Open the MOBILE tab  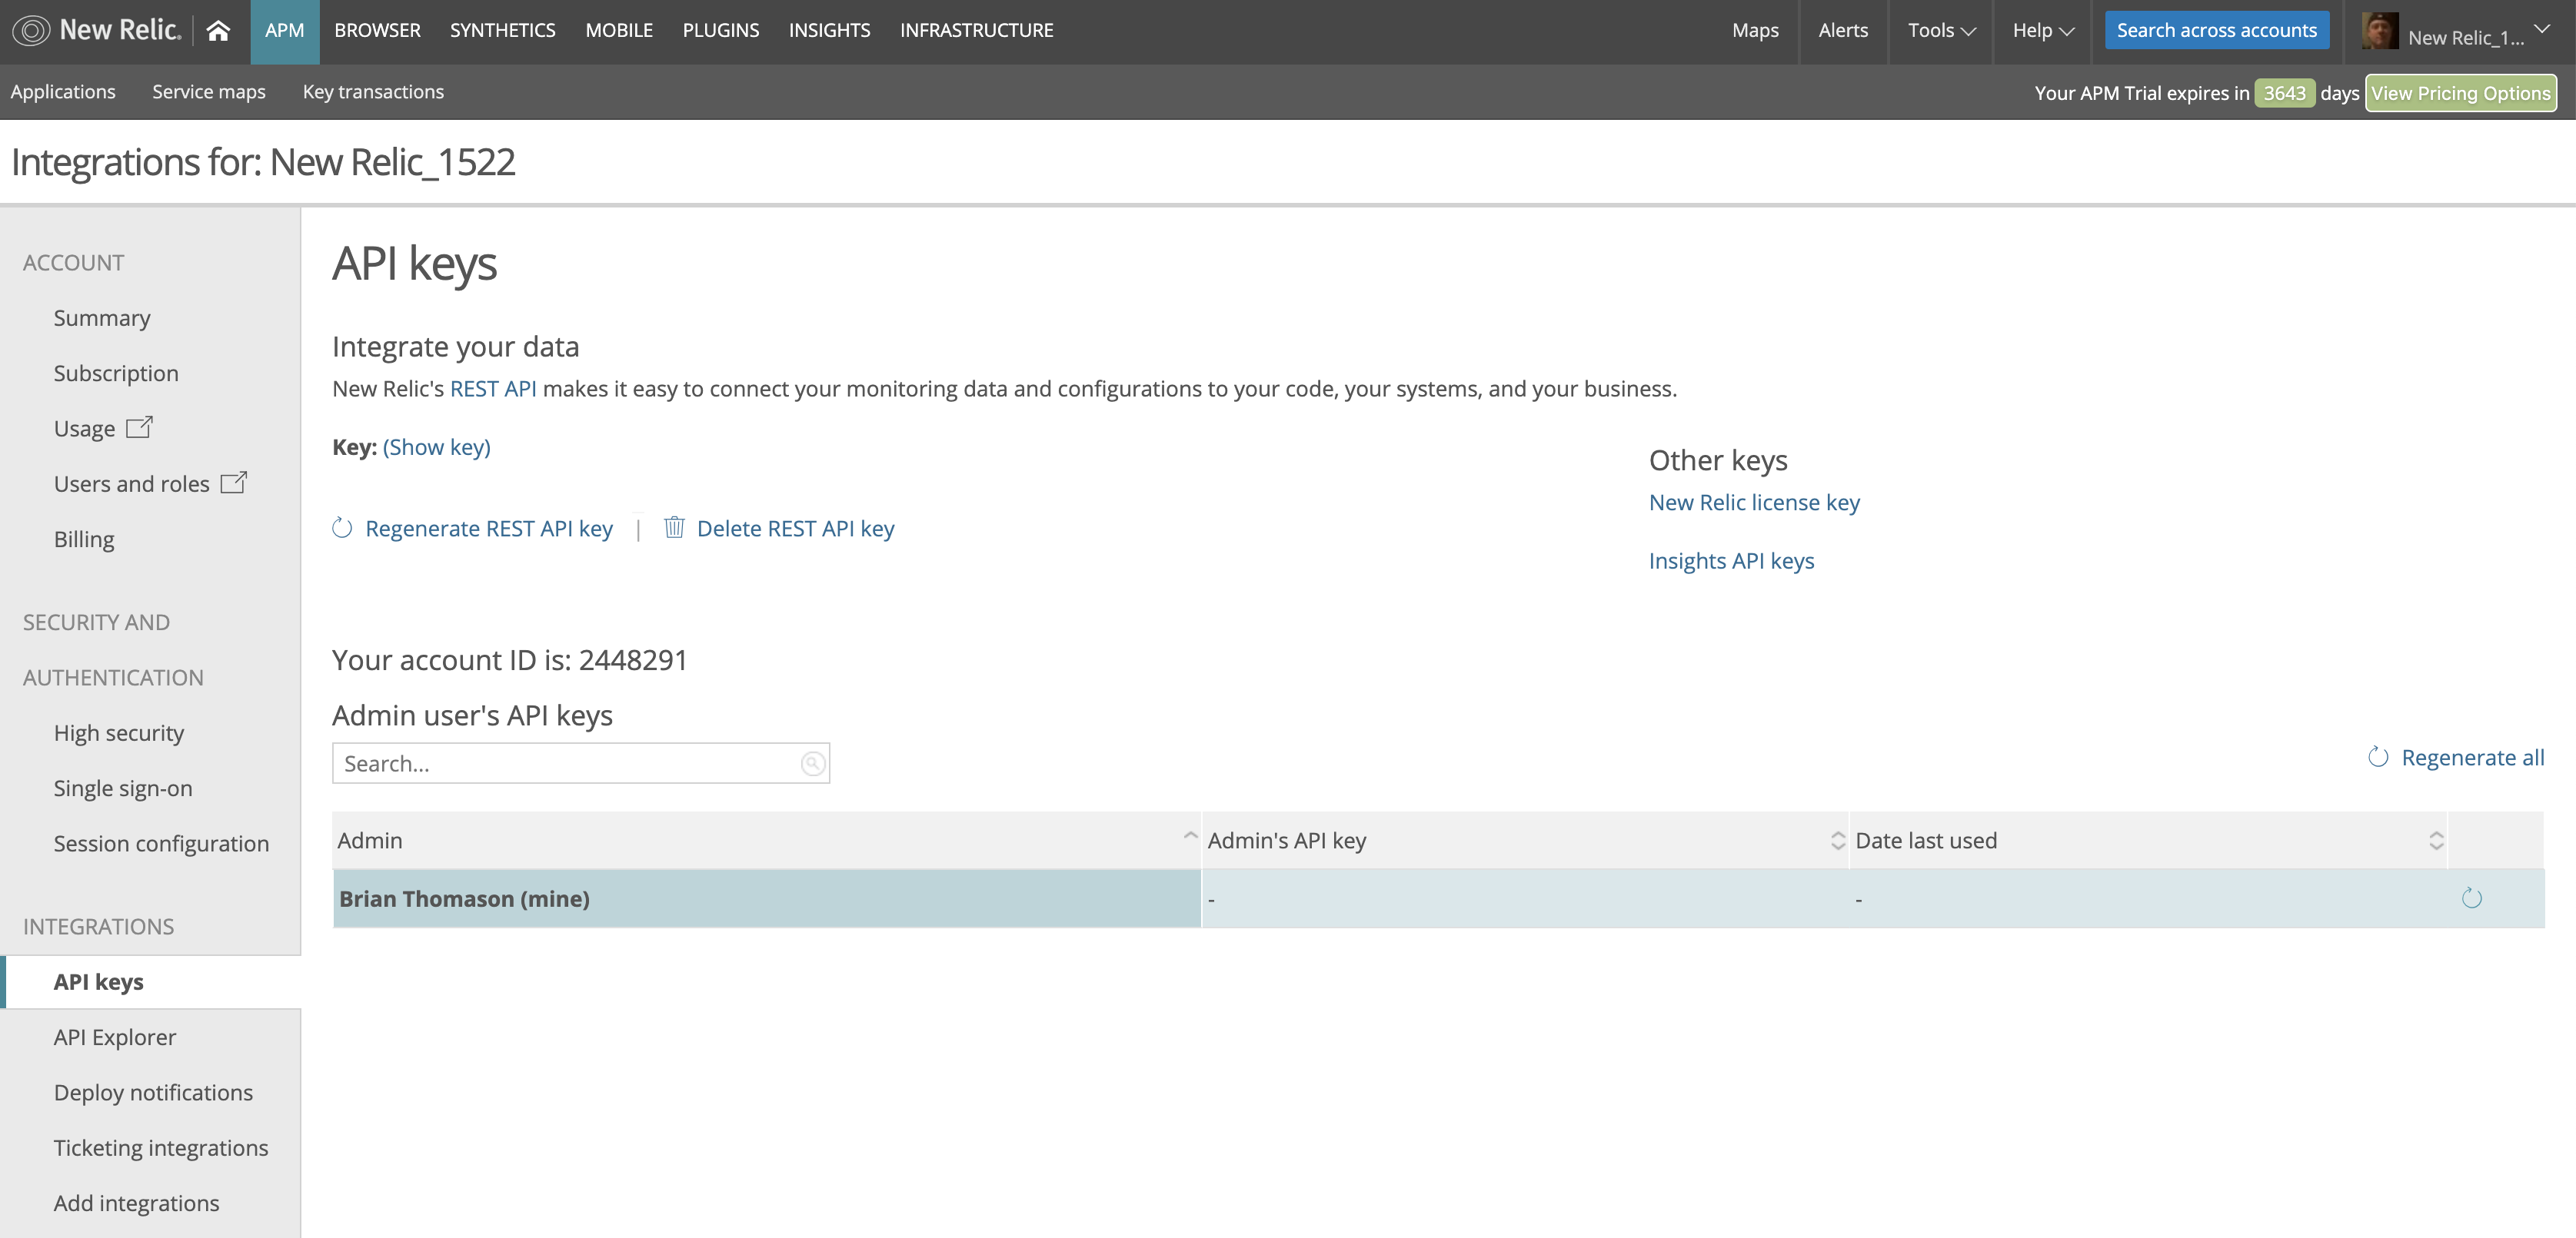pyautogui.click(x=619, y=31)
